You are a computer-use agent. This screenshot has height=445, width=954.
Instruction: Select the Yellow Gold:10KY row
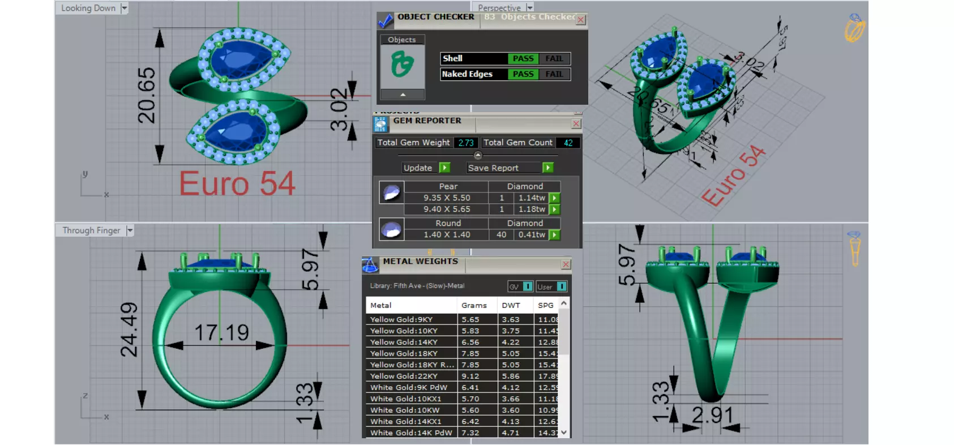coord(462,331)
